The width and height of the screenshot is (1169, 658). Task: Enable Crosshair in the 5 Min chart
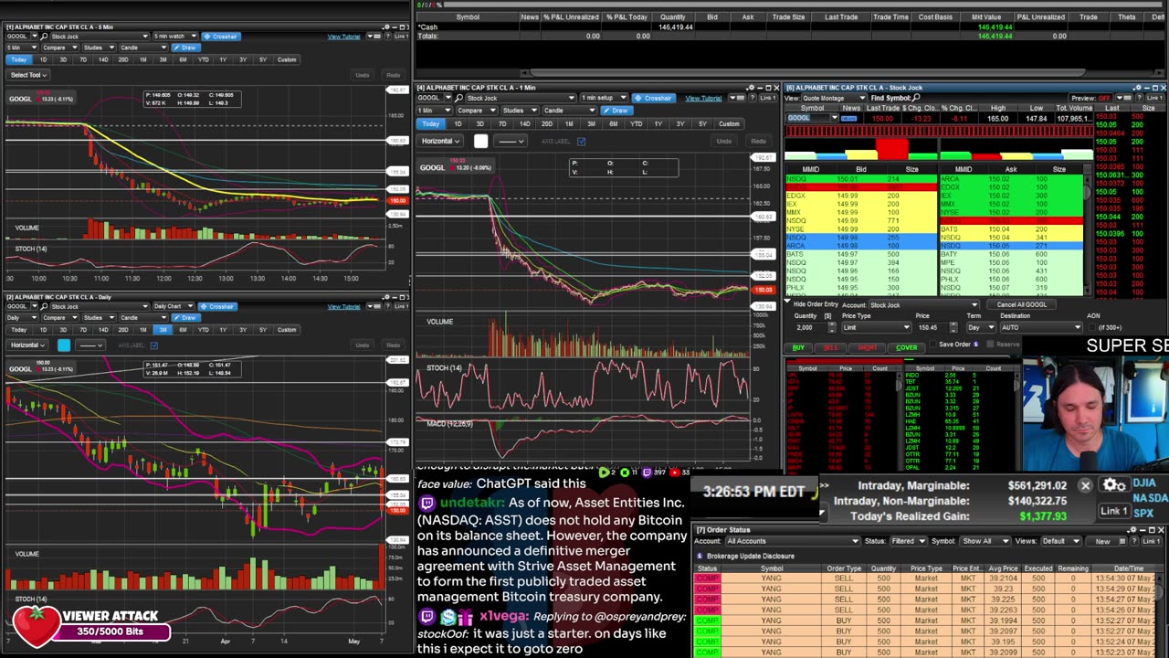(220, 37)
